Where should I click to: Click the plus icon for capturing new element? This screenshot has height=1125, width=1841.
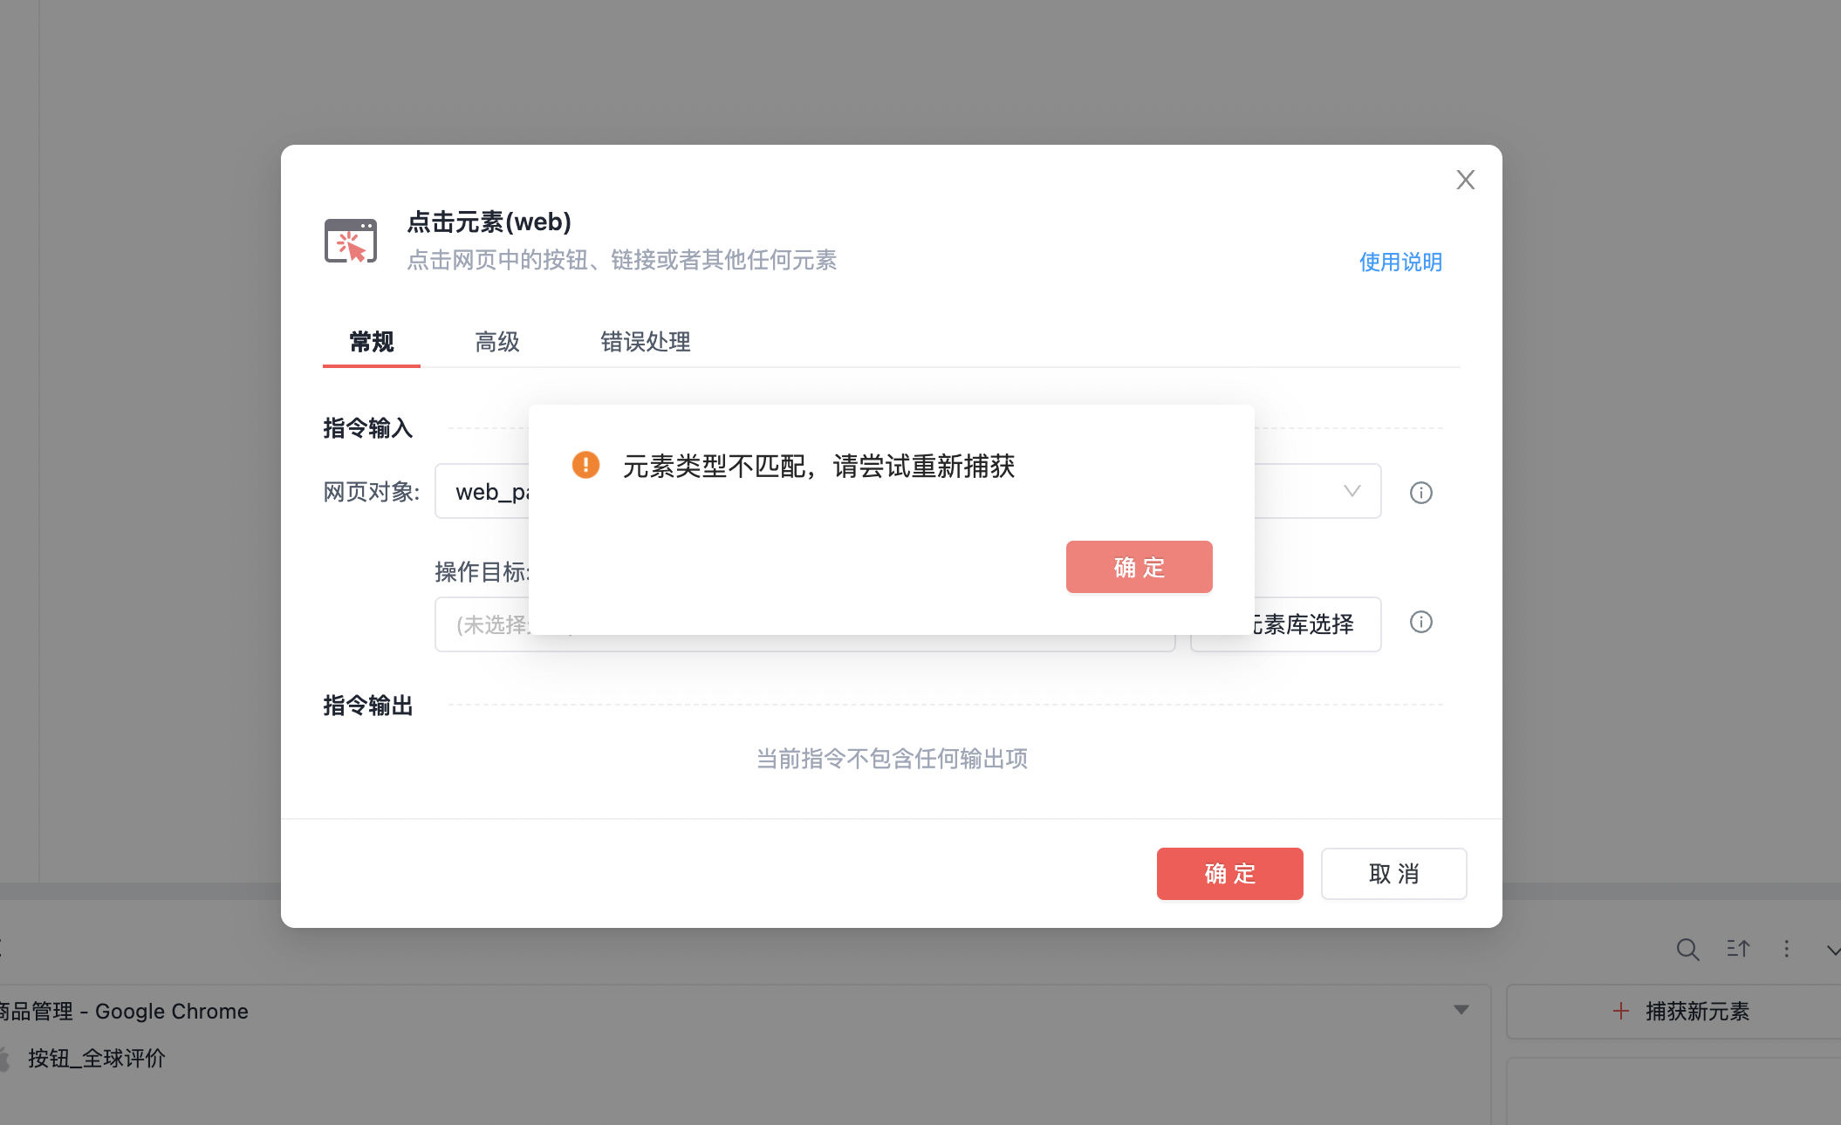tap(1620, 1011)
